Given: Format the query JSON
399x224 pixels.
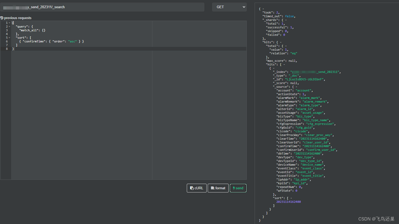Looking at the screenshot, I should pos(218,188).
